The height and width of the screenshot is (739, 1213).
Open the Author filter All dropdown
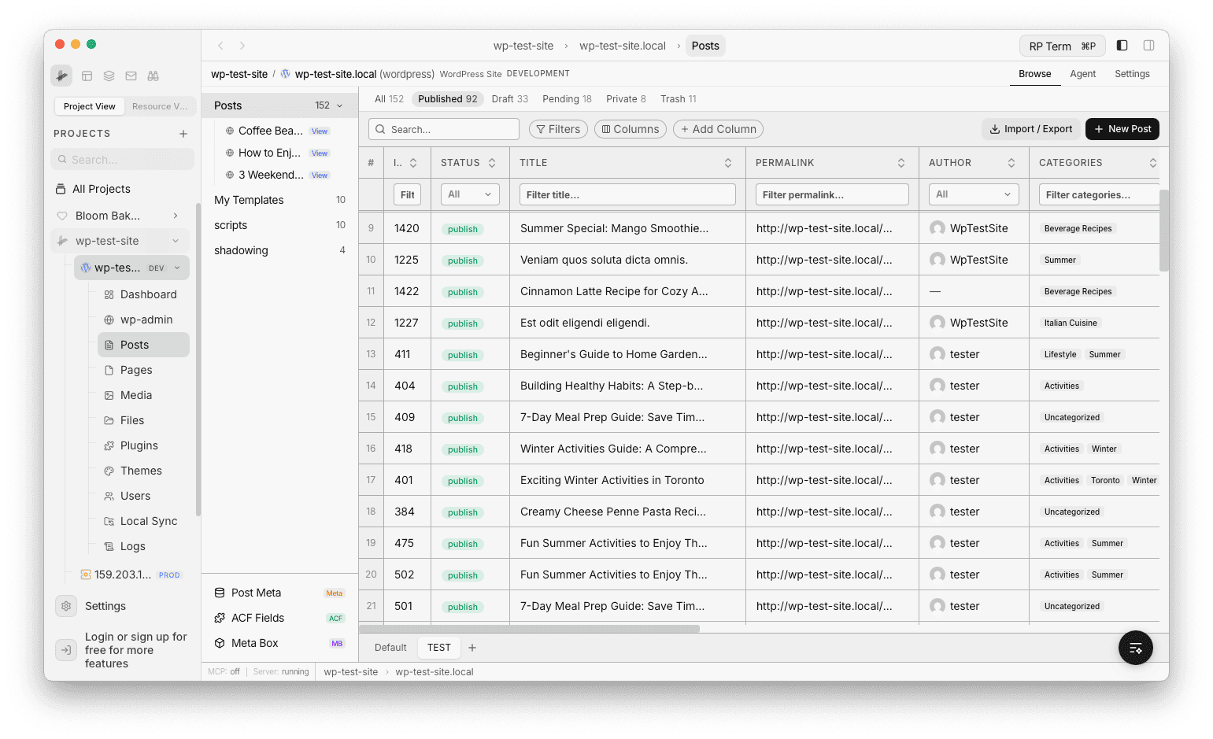(973, 194)
